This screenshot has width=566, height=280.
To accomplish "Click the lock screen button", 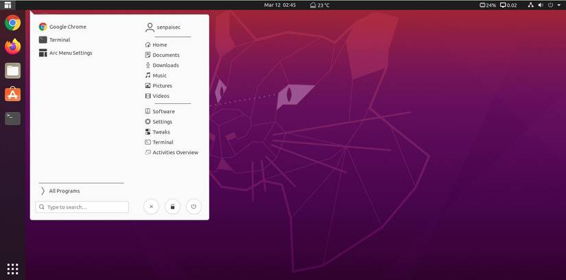I will click(x=172, y=207).
